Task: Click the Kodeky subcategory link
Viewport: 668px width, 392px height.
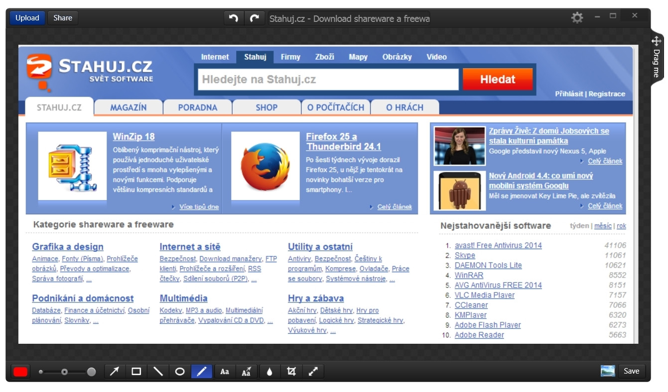Action: (171, 310)
